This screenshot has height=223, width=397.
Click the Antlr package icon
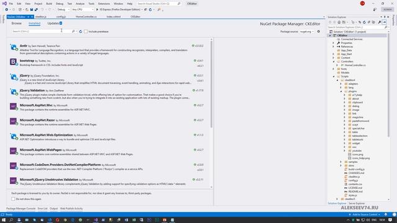(14, 47)
